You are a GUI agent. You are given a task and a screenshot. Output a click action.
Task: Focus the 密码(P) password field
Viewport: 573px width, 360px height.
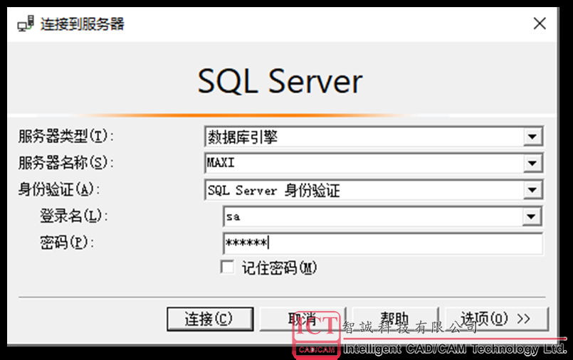tap(383, 243)
